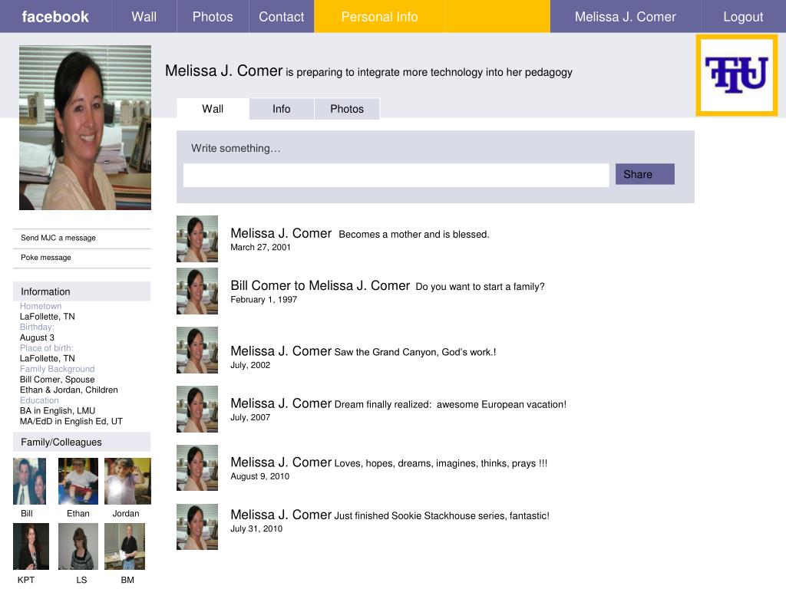
Task: Open the Grand Canyon post avatar
Action: pyautogui.click(x=197, y=350)
